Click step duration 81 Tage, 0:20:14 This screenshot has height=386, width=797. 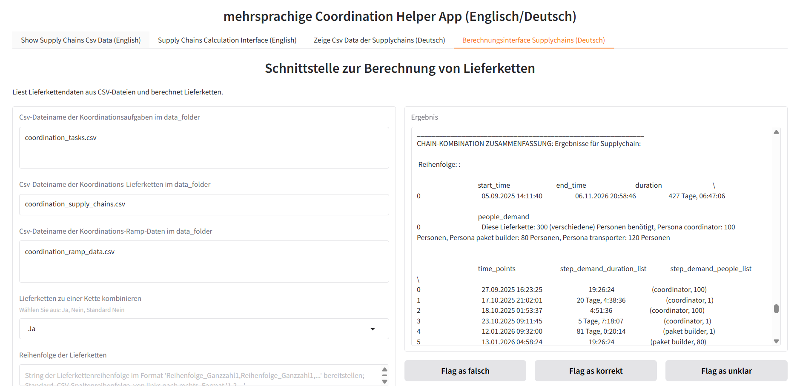[601, 331]
